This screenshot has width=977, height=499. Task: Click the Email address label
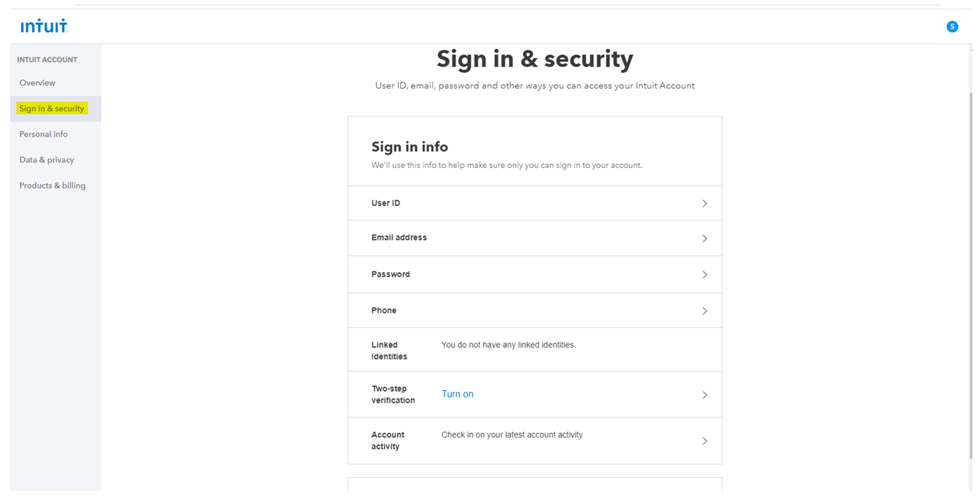coord(399,237)
